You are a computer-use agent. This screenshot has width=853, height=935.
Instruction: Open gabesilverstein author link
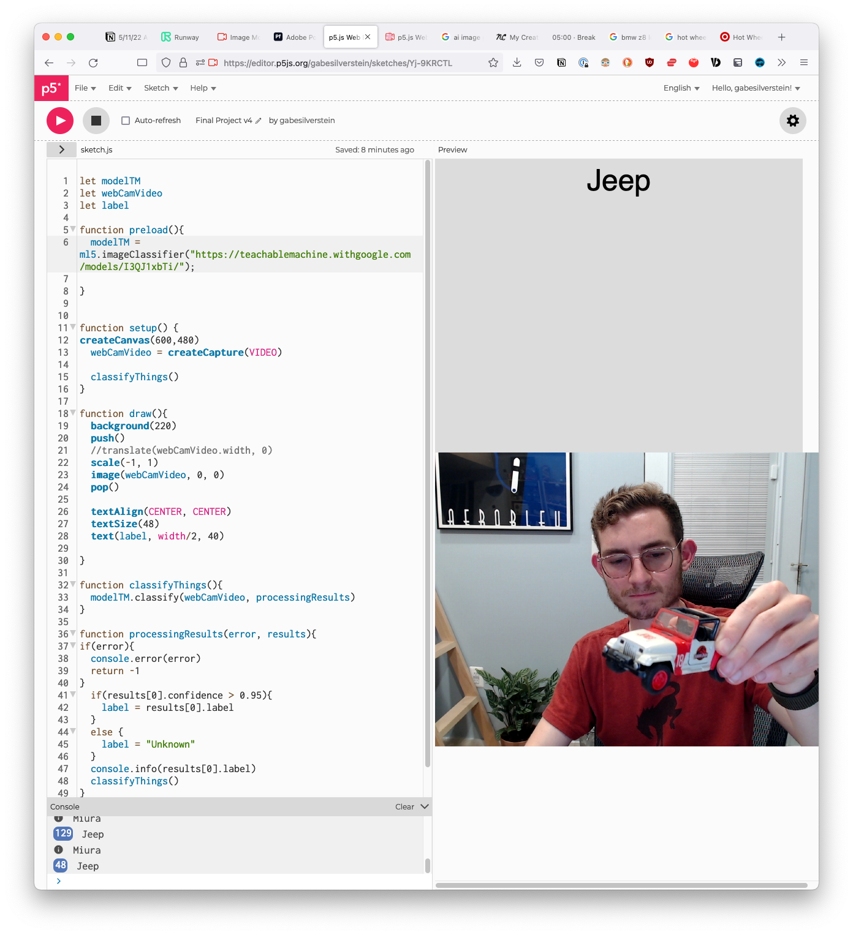[x=307, y=121]
